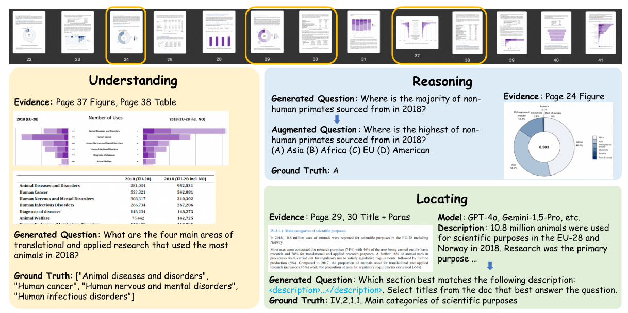Click the Asia swatch in the donut legend
The image size is (628, 313).
point(595,142)
